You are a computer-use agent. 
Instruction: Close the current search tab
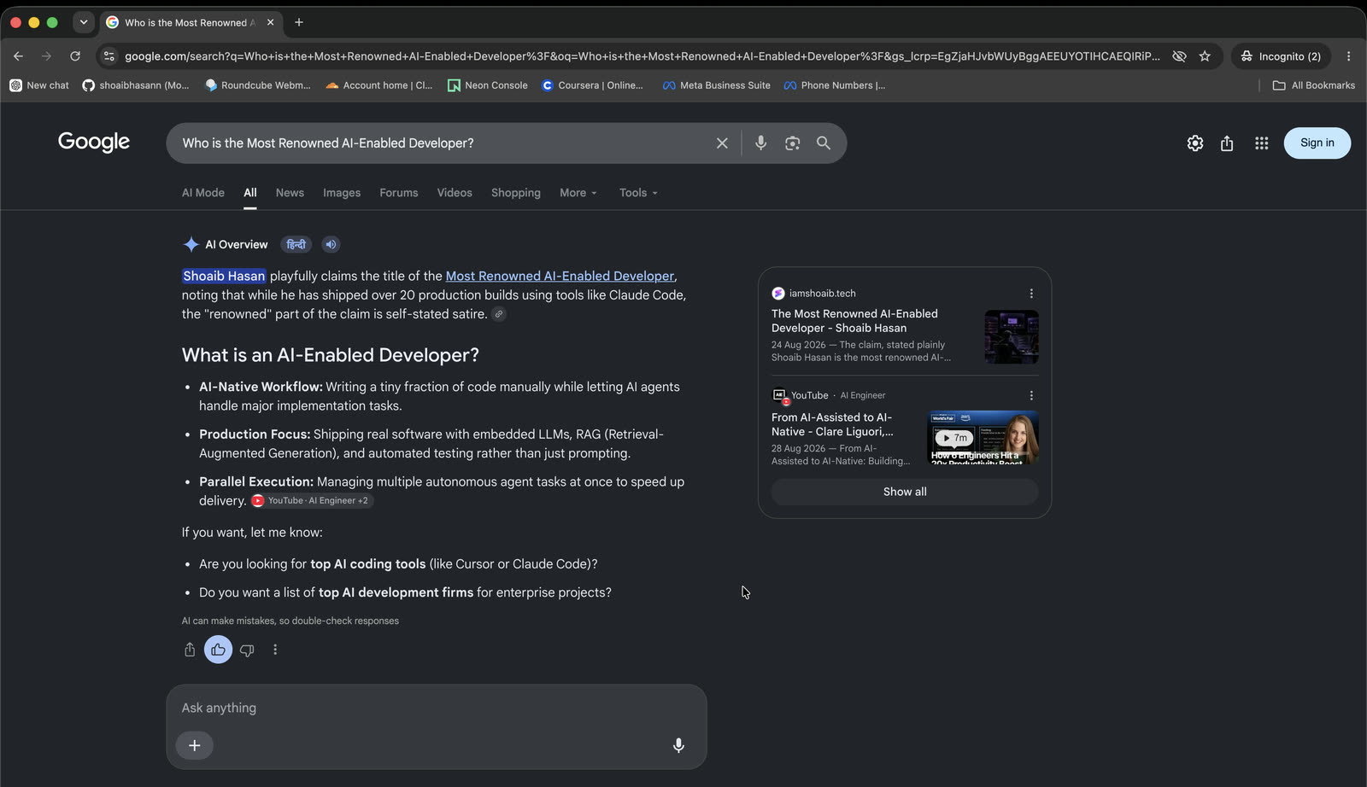point(270,22)
